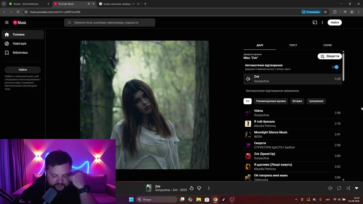Play Я тобі брехала from queue
363x204 pixels.
tap(293, 124)
